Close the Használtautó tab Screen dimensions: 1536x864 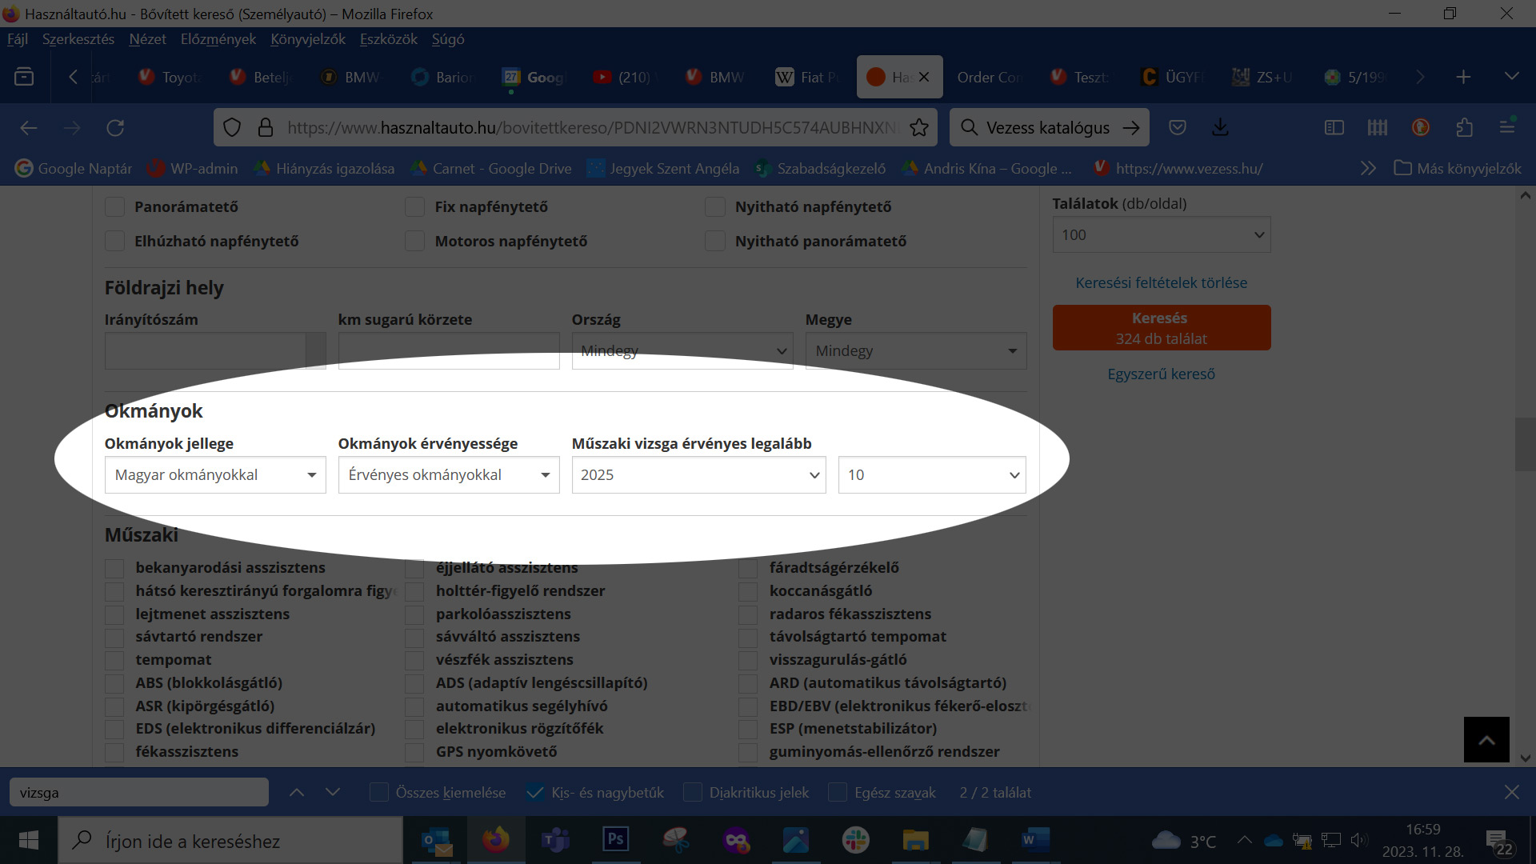pyautogui.click(x=924, y=77)
